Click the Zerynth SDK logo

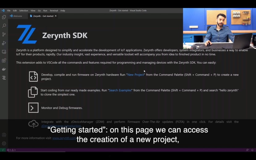click(27, 34)
